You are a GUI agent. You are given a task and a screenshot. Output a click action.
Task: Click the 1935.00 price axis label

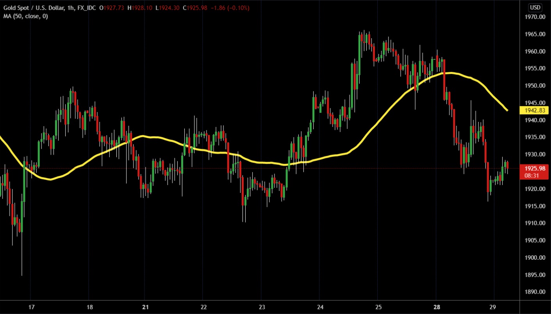coord(535,137)
